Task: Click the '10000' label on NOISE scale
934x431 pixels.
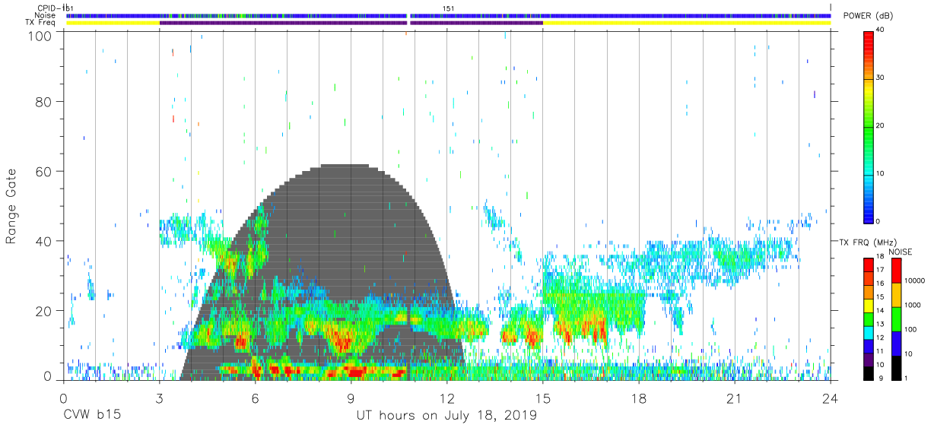Action: coord(917,280)
